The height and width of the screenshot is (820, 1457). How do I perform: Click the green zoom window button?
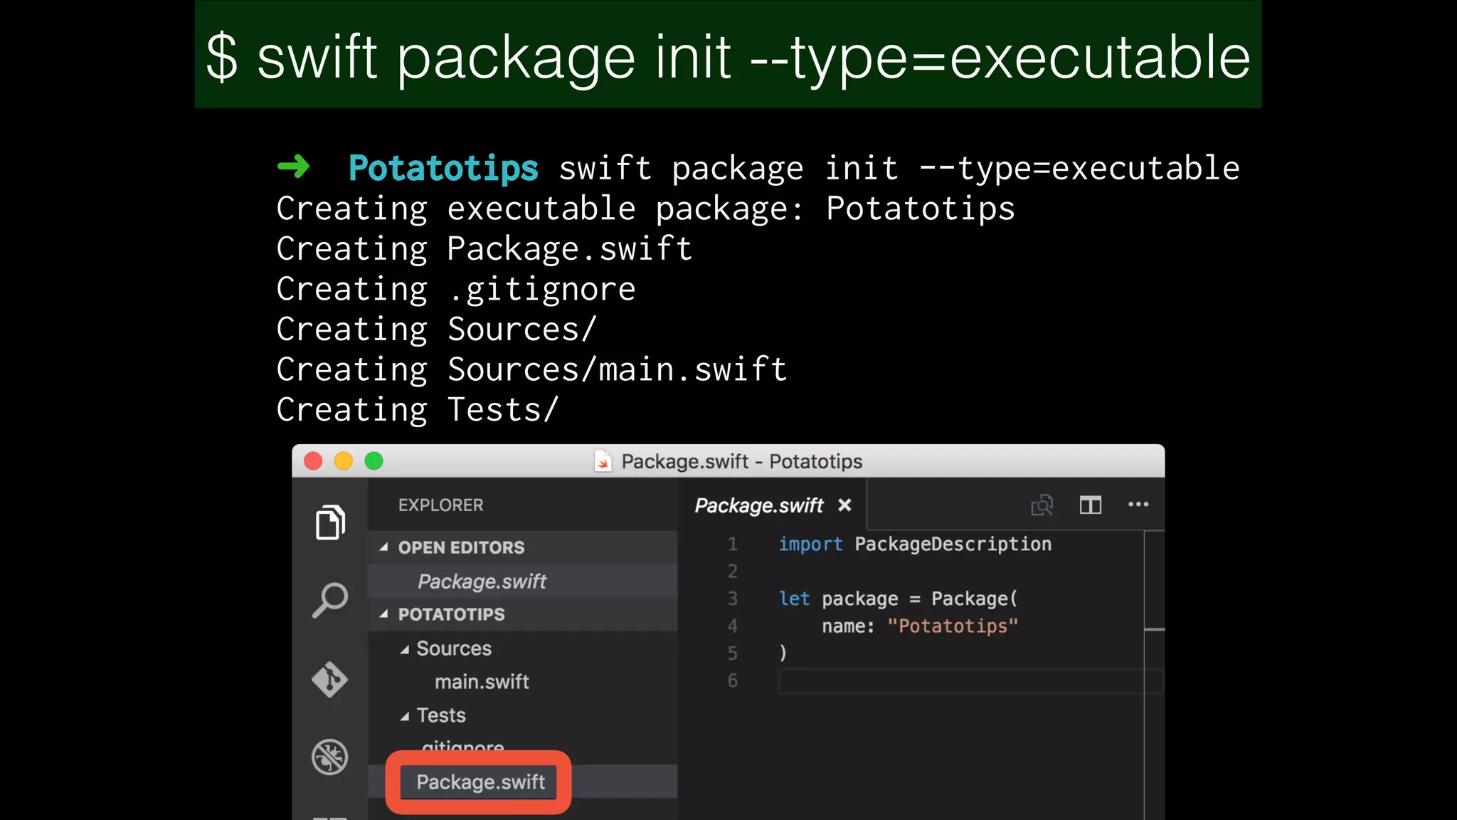click(373, 461)
